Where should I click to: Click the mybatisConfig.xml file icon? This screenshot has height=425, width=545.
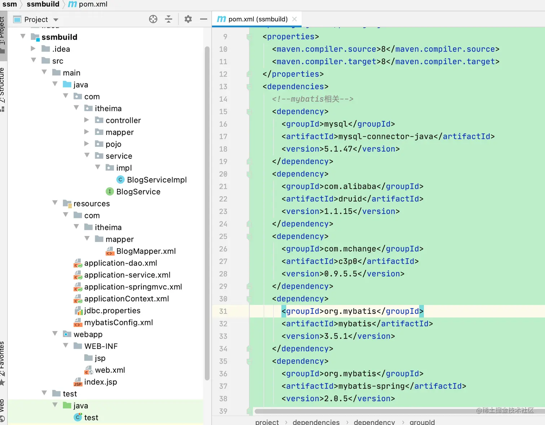pyautogui.click(x=78, y=323)
